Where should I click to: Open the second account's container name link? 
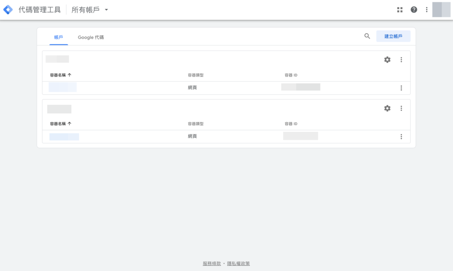coord(64,137)
